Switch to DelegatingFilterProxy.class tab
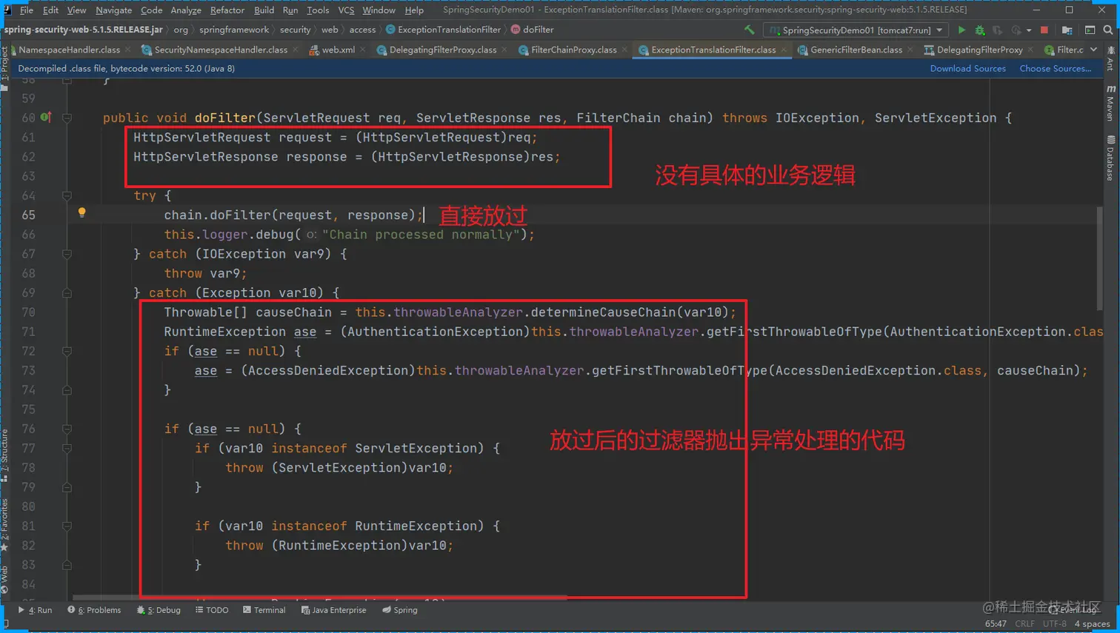1120x633 pixels. (443, 50)
